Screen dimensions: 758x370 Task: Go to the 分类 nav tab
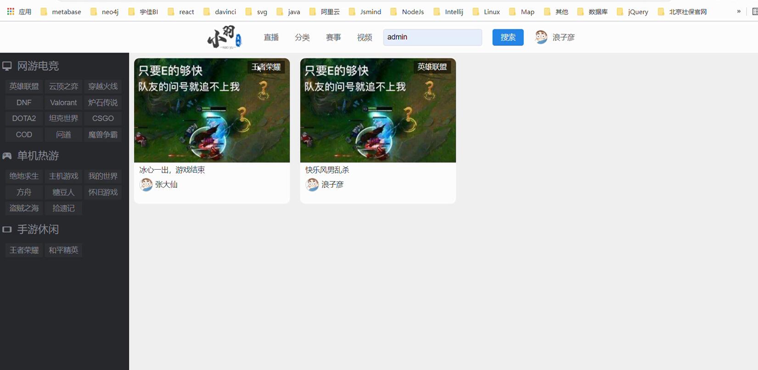[x=303, y=37]
